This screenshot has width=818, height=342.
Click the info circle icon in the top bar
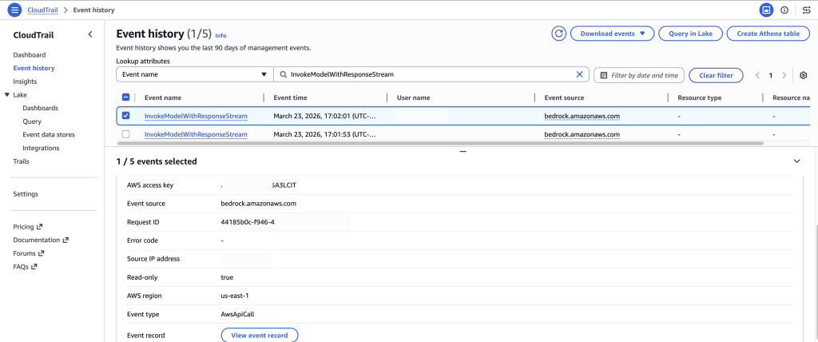[784, 10]
